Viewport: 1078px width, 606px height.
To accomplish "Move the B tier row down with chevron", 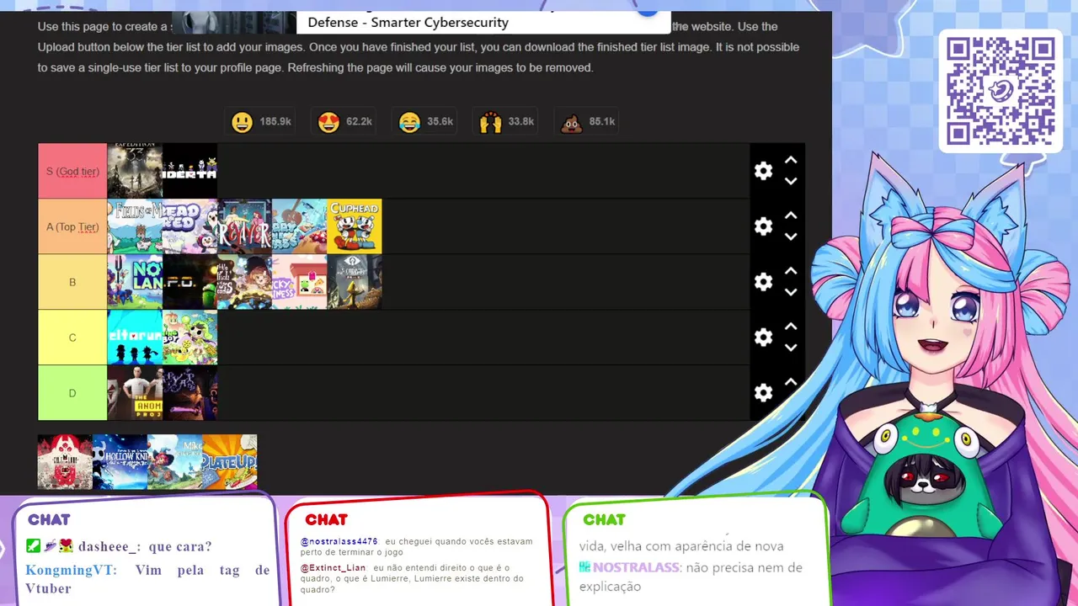I will pyautogui.click(x=791, y=292).
